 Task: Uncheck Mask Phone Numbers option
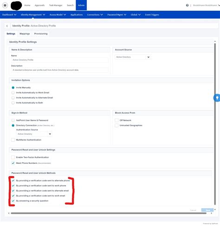coord(13,163)
